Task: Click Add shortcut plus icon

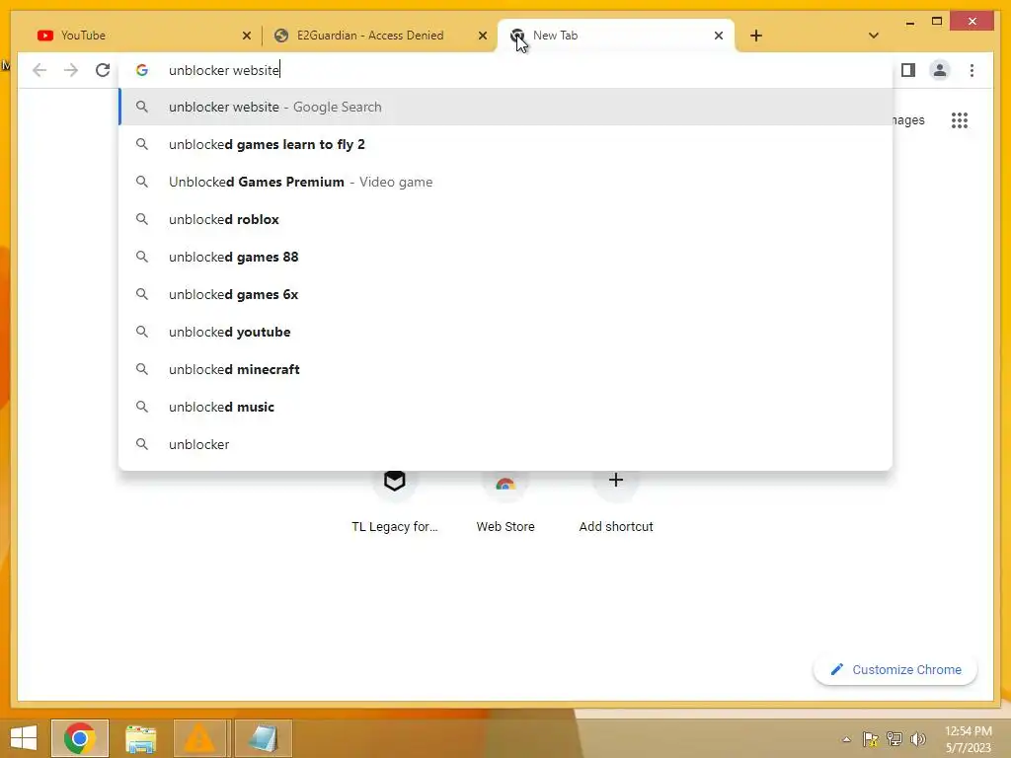Action: 616,481
